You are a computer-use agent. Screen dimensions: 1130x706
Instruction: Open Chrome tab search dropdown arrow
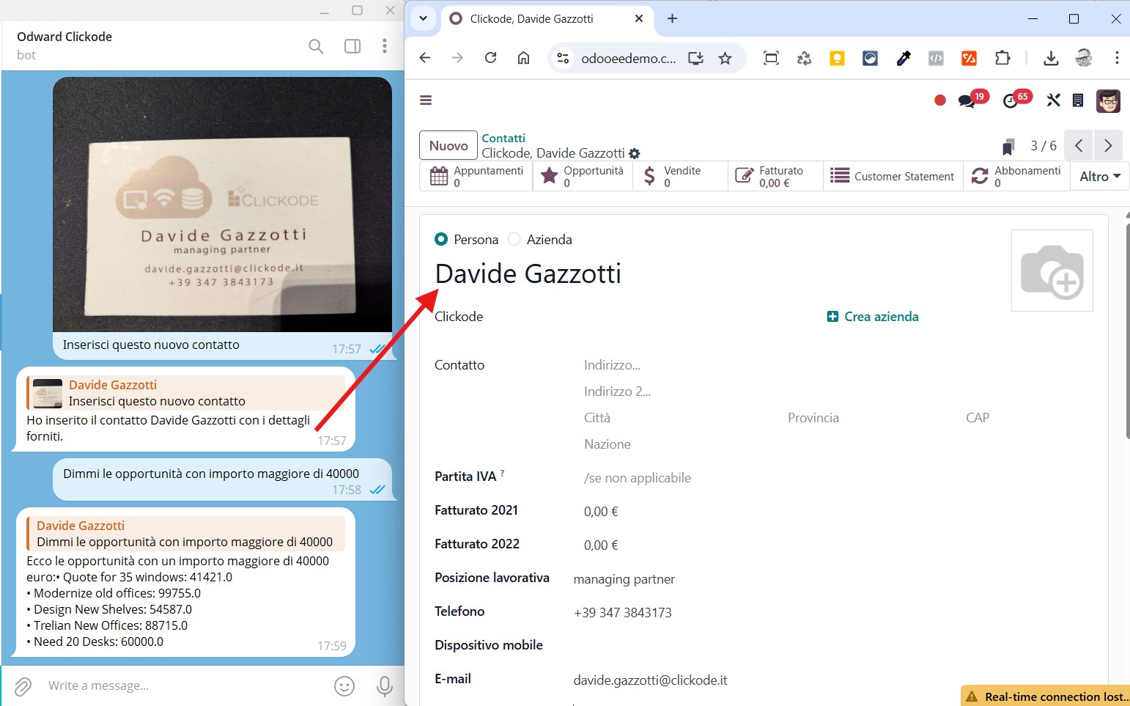coord(423,18)
